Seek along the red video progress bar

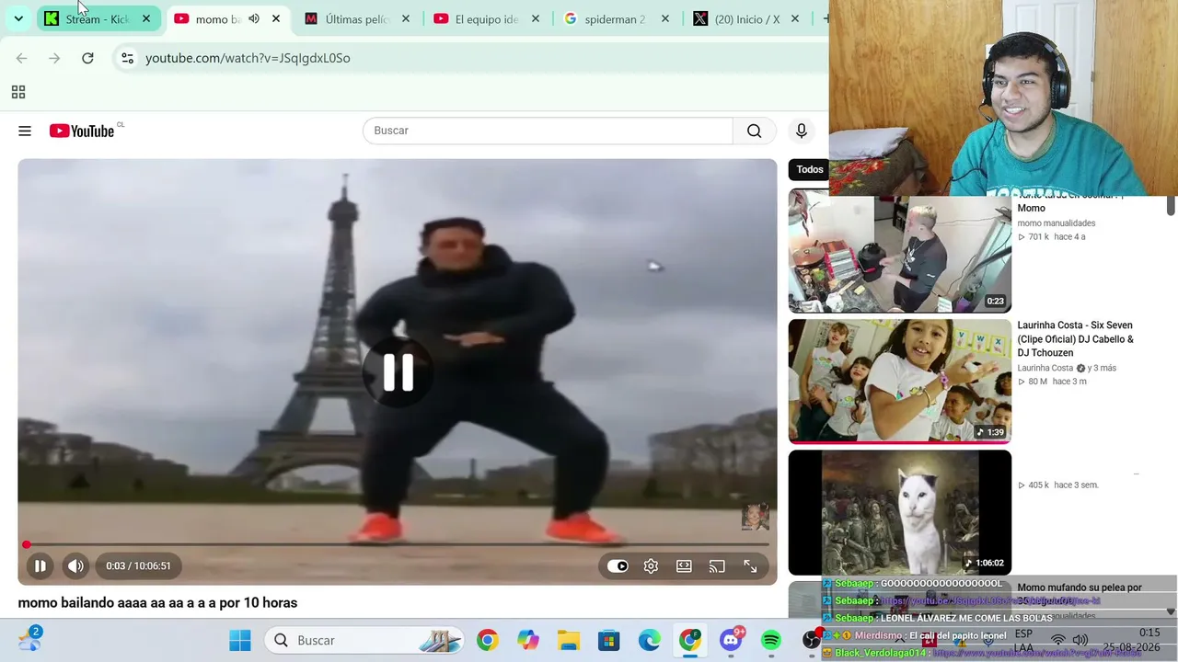(x=398, y=545)
